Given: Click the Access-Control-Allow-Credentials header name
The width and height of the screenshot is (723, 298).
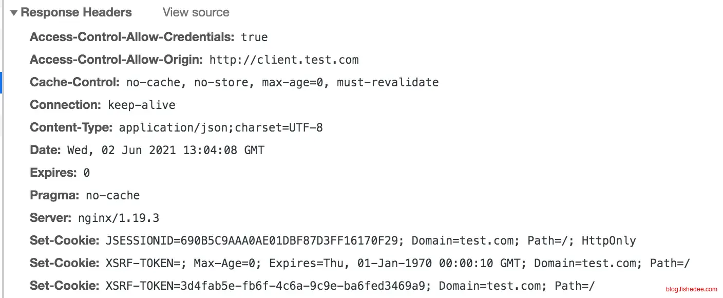Looking at the screenshot, I should [132, 37].
